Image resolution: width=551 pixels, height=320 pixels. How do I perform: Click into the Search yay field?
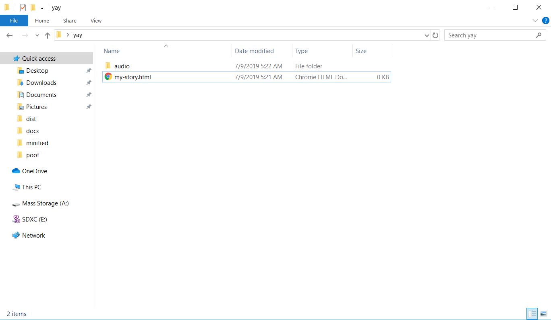click(x=489, y=35)
